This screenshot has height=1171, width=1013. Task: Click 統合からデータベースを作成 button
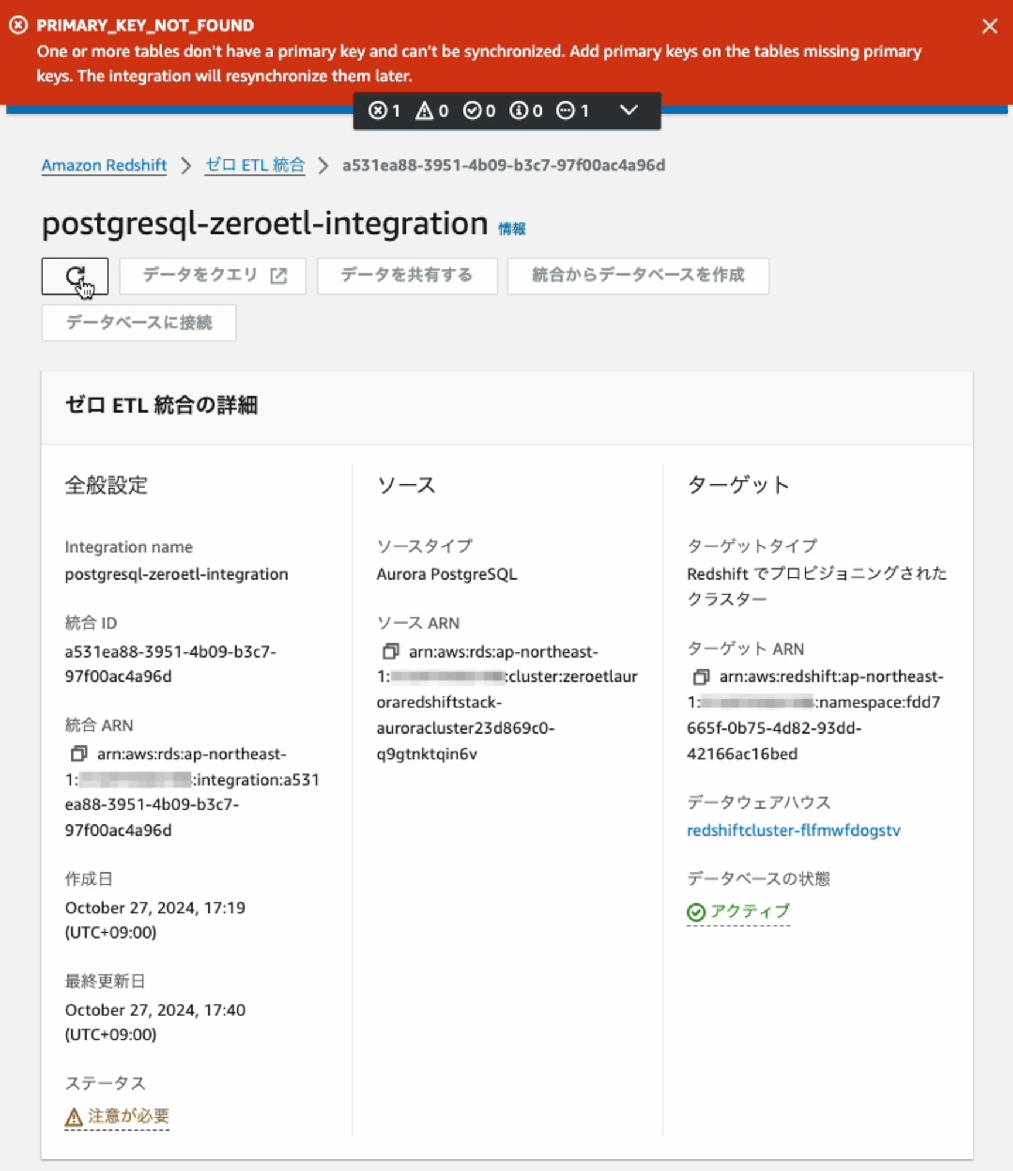tap(638, 276)
